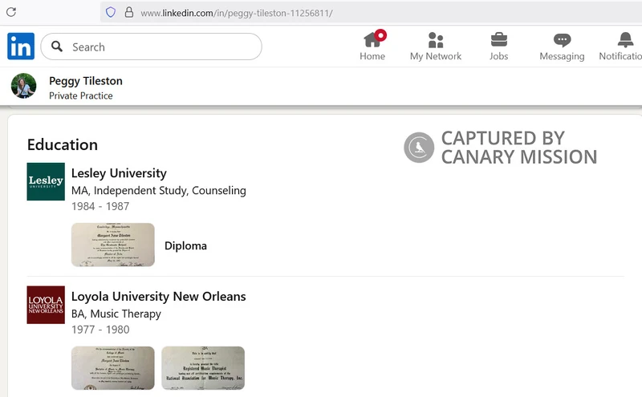
Task: Click the padlock site security icon
Action: pyautogui.click(x=129, y=12)
